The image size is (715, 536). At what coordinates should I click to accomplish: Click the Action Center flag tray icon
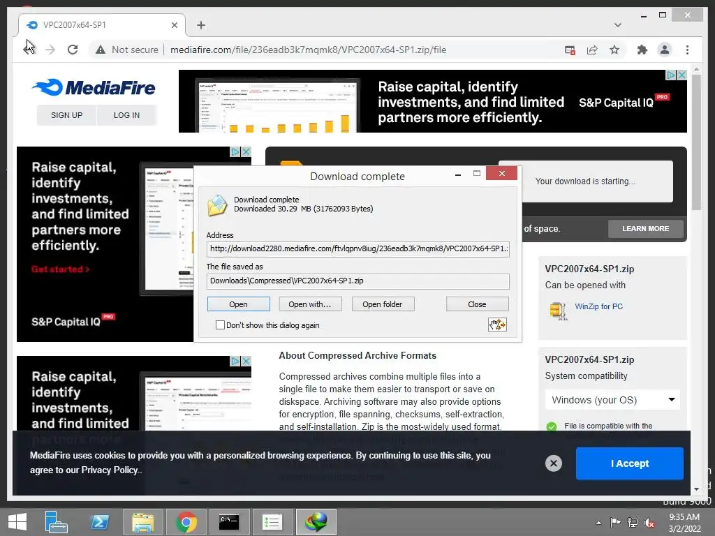click(615, 523)
